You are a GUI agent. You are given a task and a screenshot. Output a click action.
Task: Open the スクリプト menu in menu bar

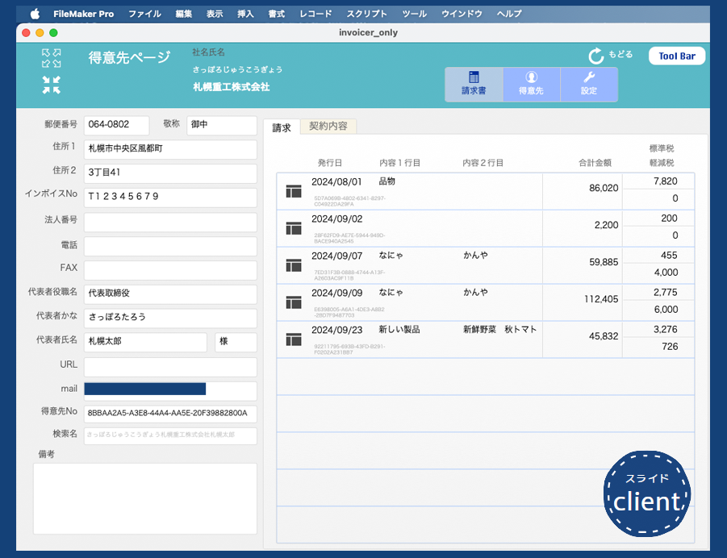point(366,14)
